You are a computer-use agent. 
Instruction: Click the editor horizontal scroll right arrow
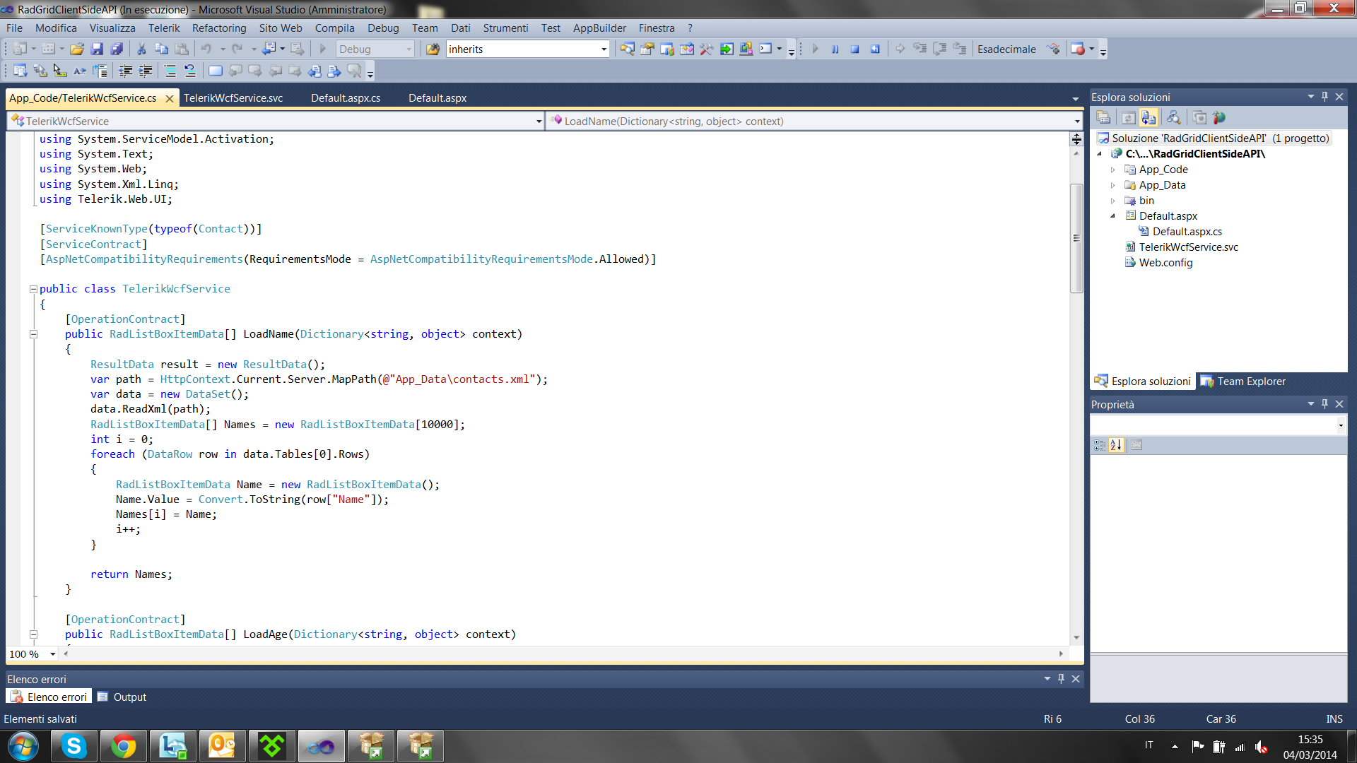(x=1061, y=654)
